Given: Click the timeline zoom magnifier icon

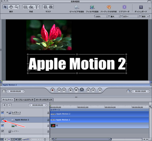Looking at the screenshot, I should coord(150,107).
